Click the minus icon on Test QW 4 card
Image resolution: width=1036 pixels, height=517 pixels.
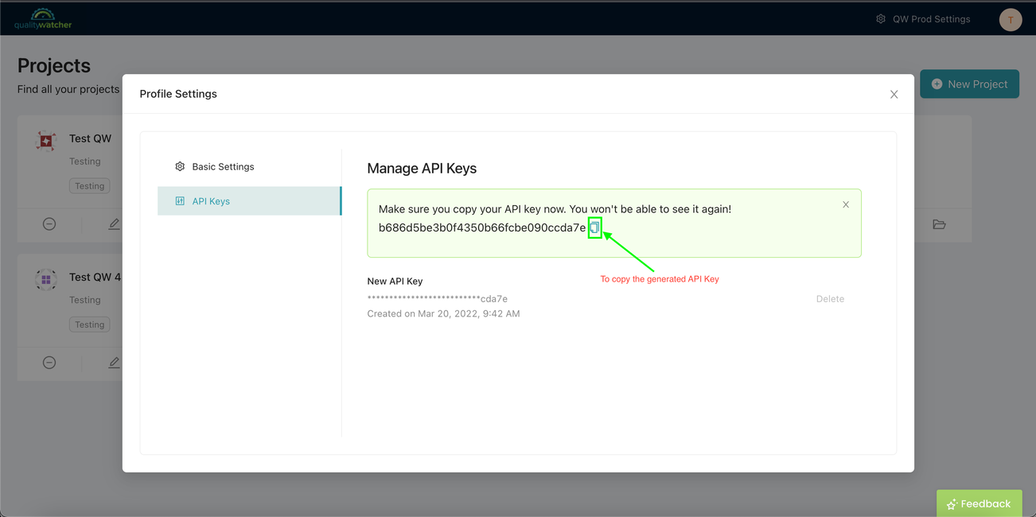click(49, 363)
